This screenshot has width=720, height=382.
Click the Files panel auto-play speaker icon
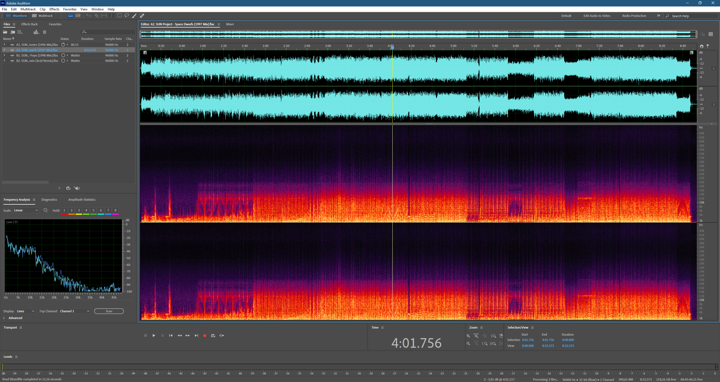[77, 188]
